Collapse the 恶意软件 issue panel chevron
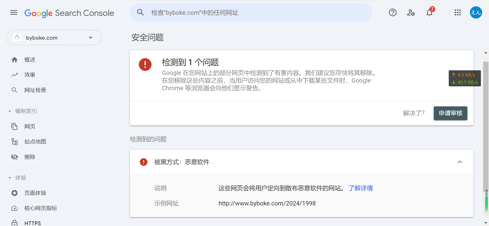Image resolution: width=489 pixels, height=226 pixels. [460, 162]
